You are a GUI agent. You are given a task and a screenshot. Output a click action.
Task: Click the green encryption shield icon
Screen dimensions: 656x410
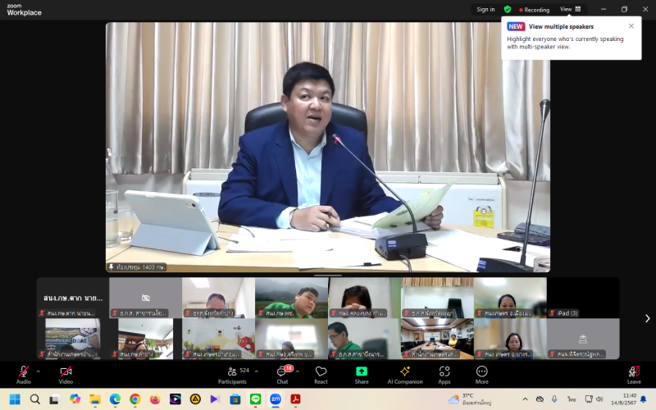point(508,9)
